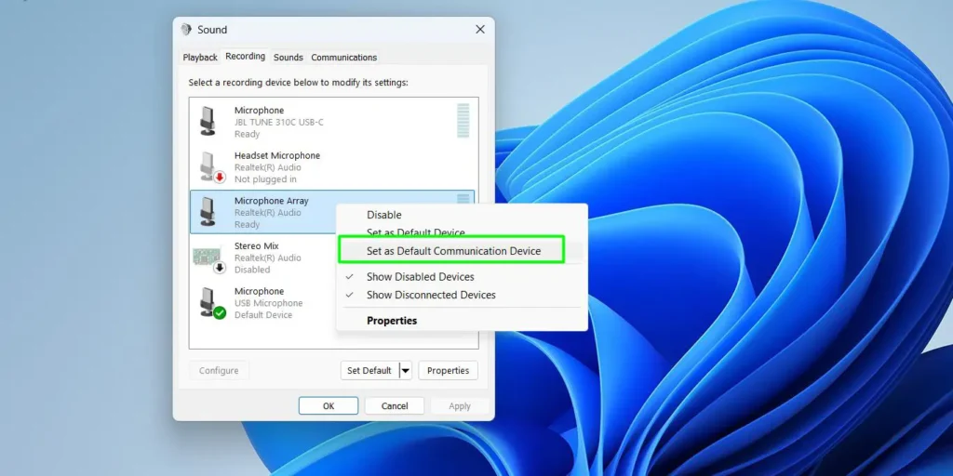
Task: Click the OK button
Action: 329,406
